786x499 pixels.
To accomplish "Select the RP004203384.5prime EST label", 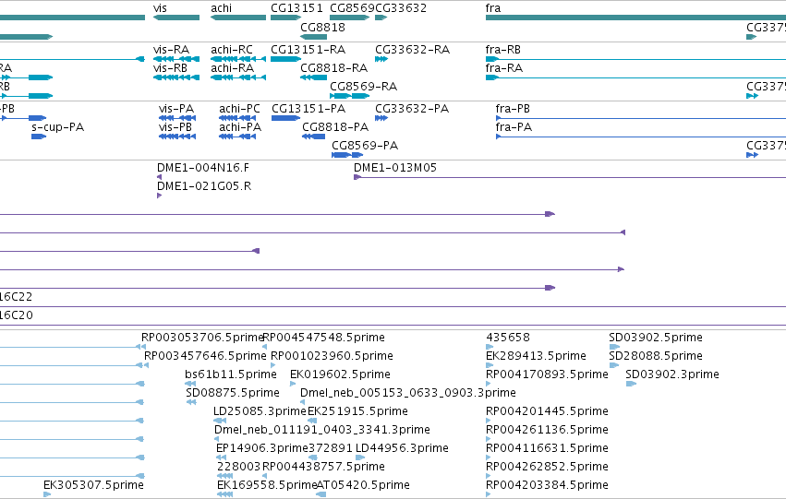I will click(x=547, y=485).
